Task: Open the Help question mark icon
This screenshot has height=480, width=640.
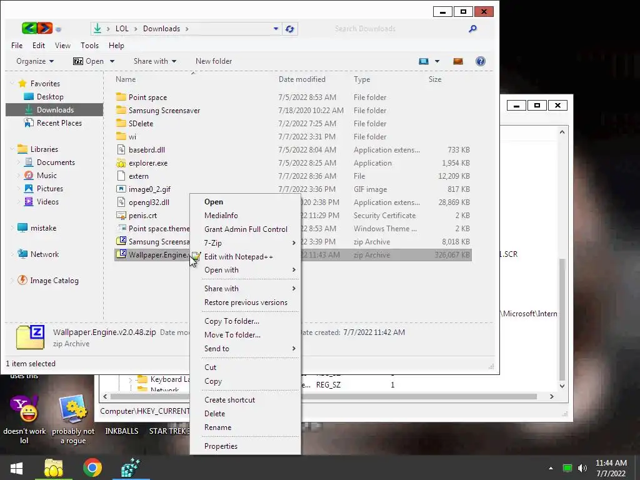Action: point(481,61)
